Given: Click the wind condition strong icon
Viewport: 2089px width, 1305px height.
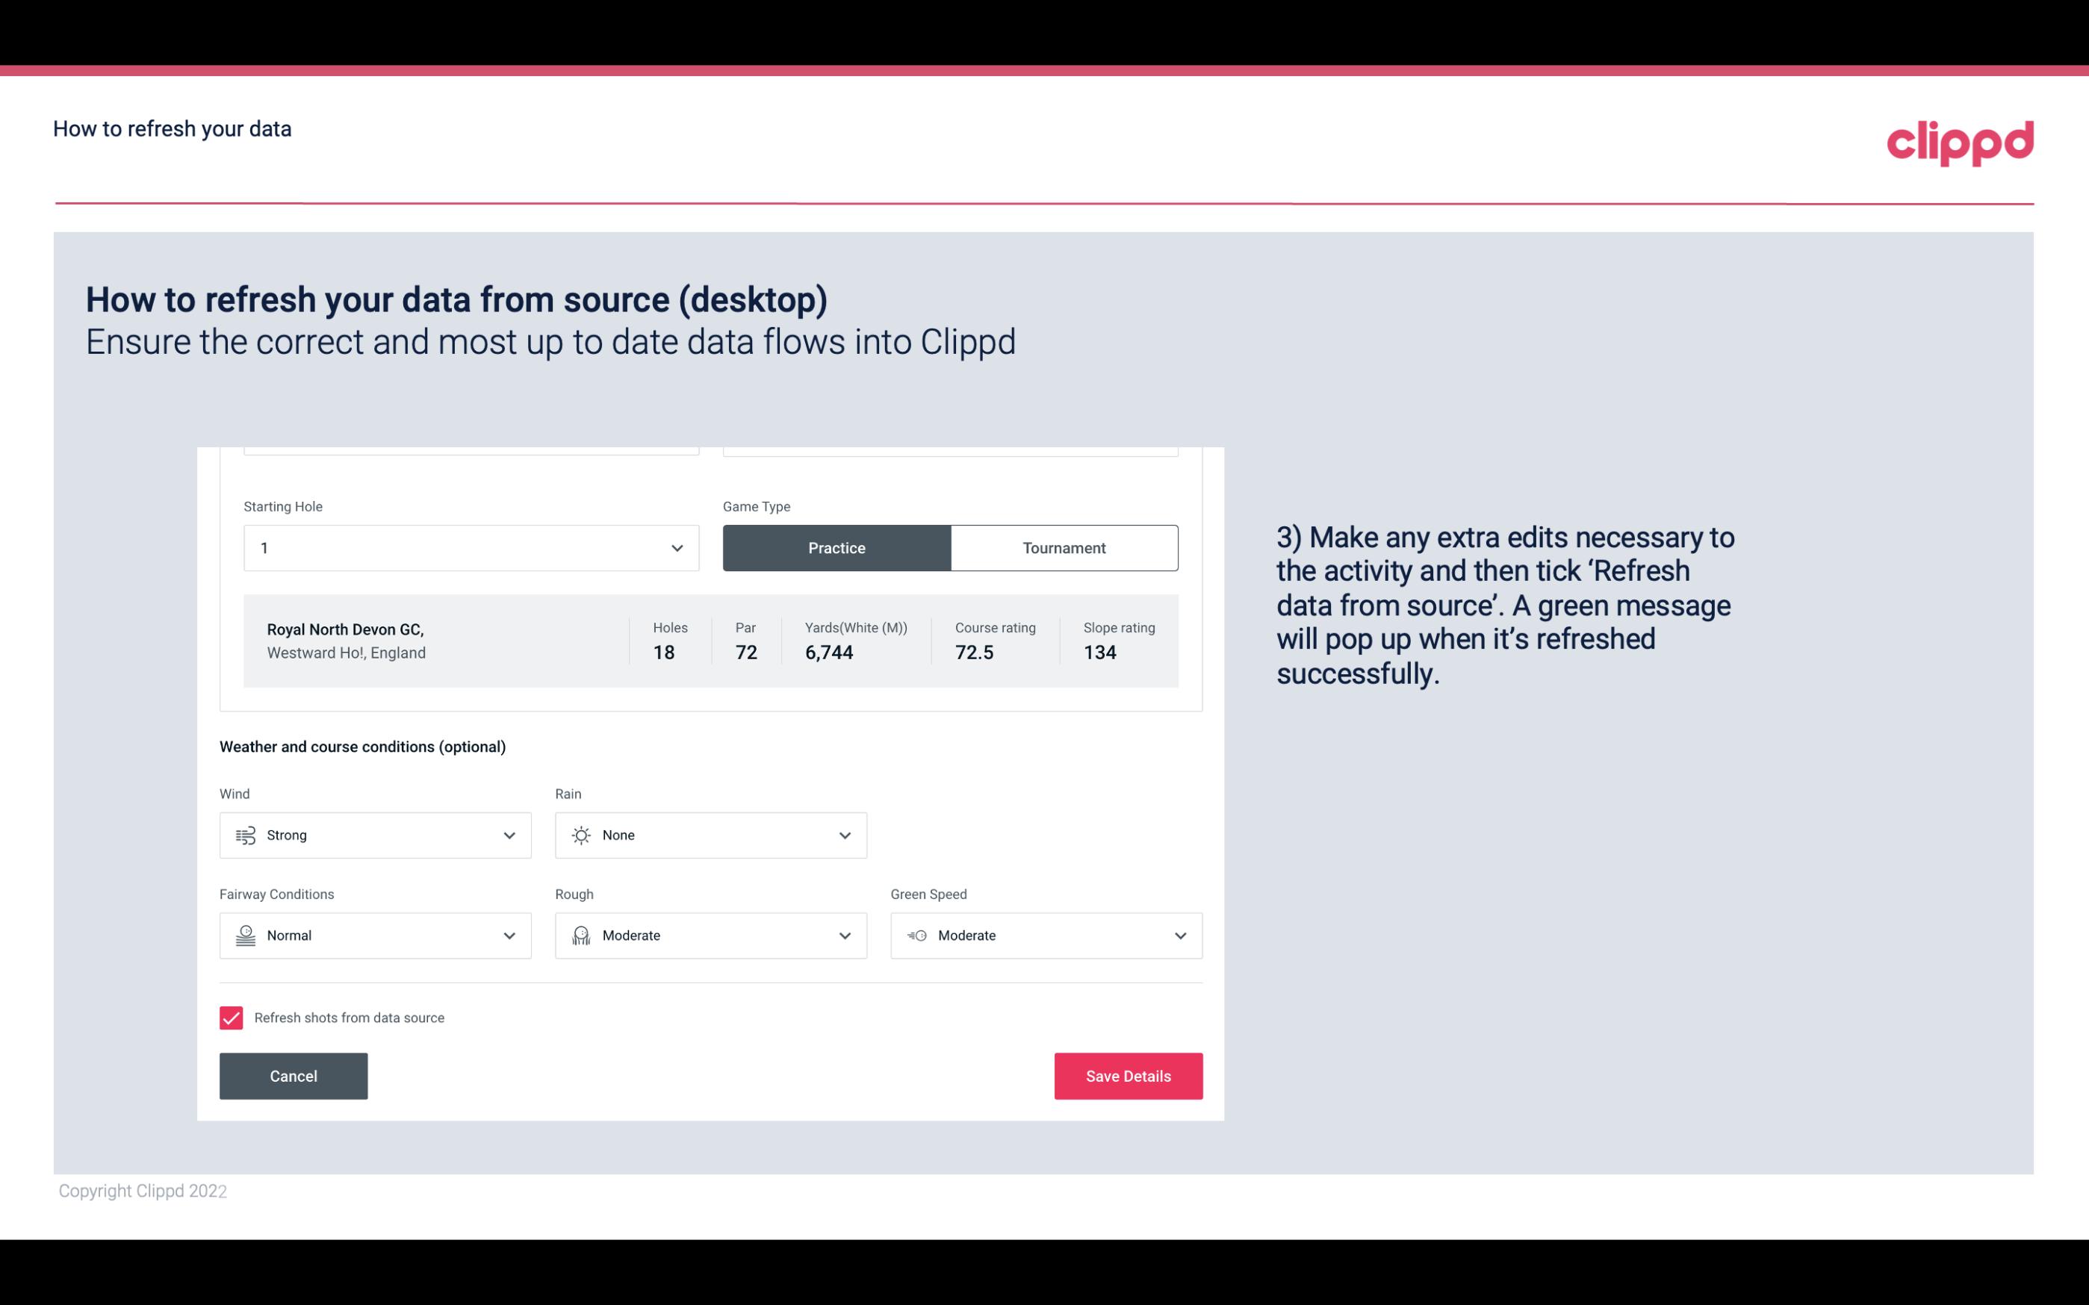Looking at the screenshot, I should click(x=245, y=835).
